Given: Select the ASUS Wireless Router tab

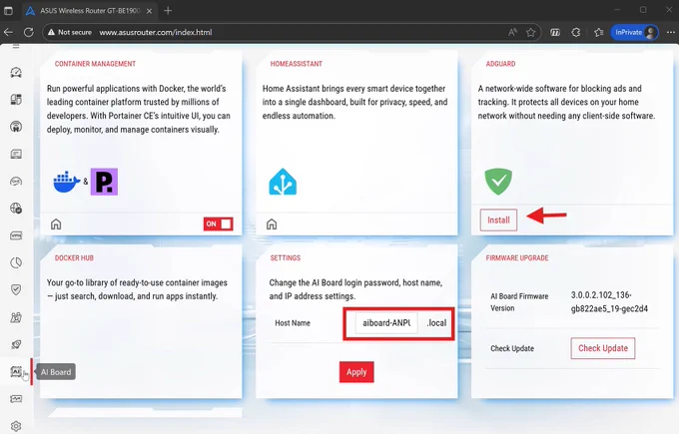Looking at the screenshot, I should 90,11.
